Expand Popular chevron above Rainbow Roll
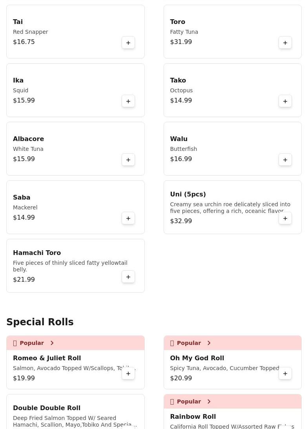This screenshot has height=429, width=308. click(x=209, y=401)
